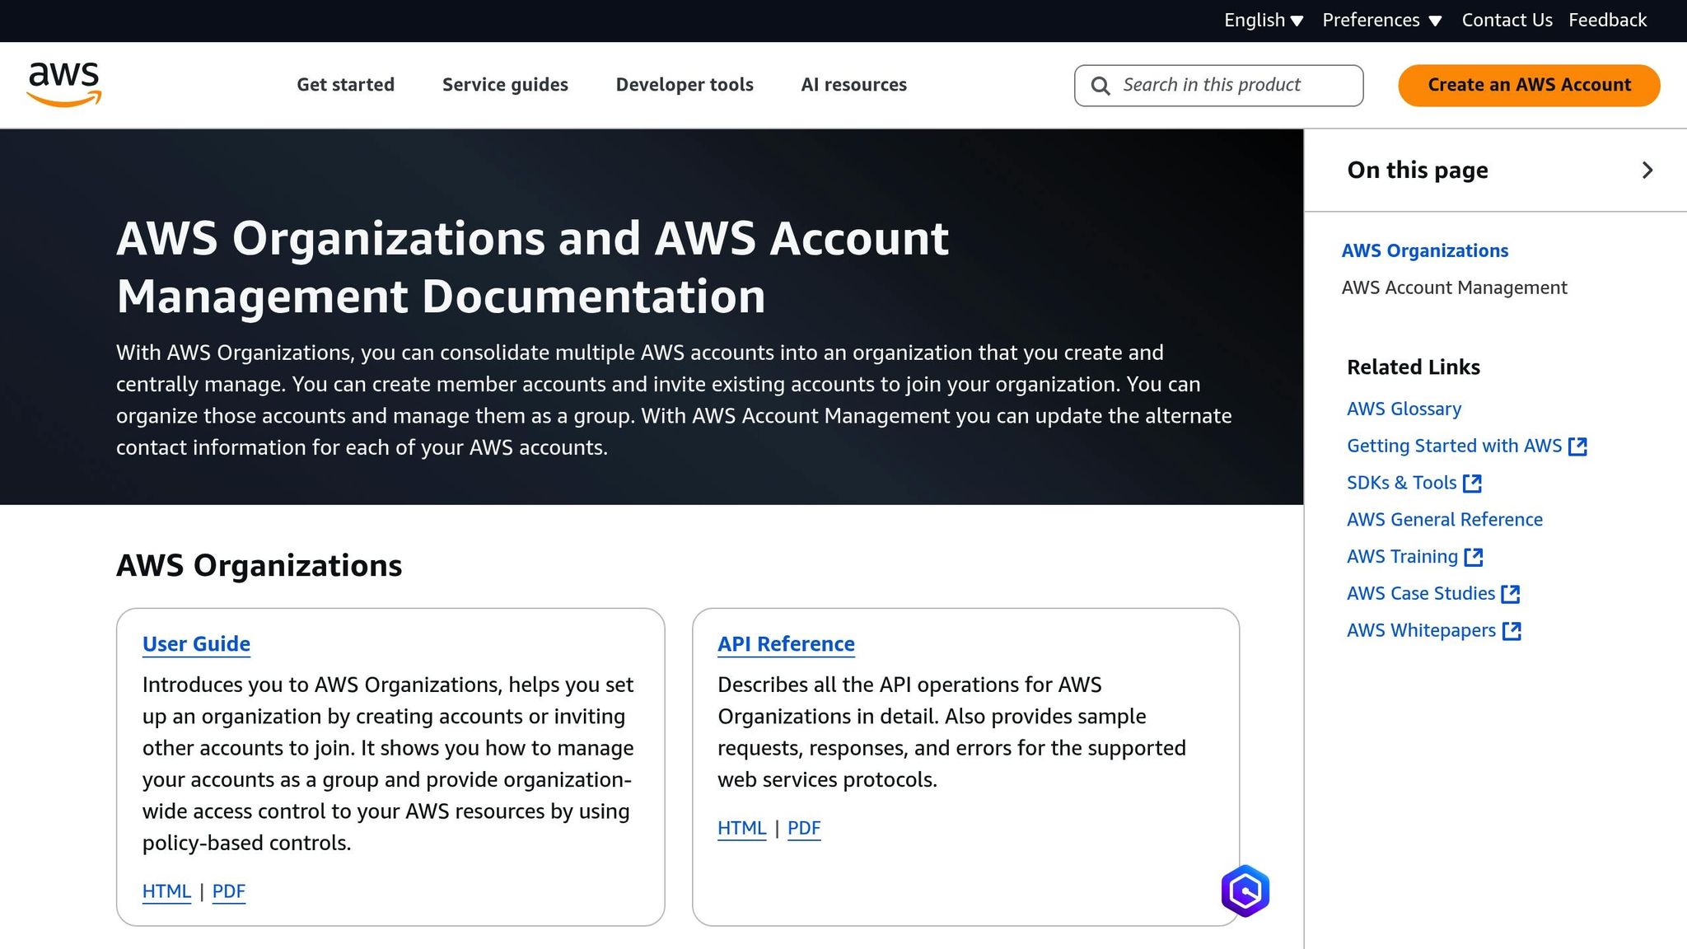Open User Guide HTML version
This screenshot has height=949, width=1687.
pyautogui.click(x=166, y=891)
